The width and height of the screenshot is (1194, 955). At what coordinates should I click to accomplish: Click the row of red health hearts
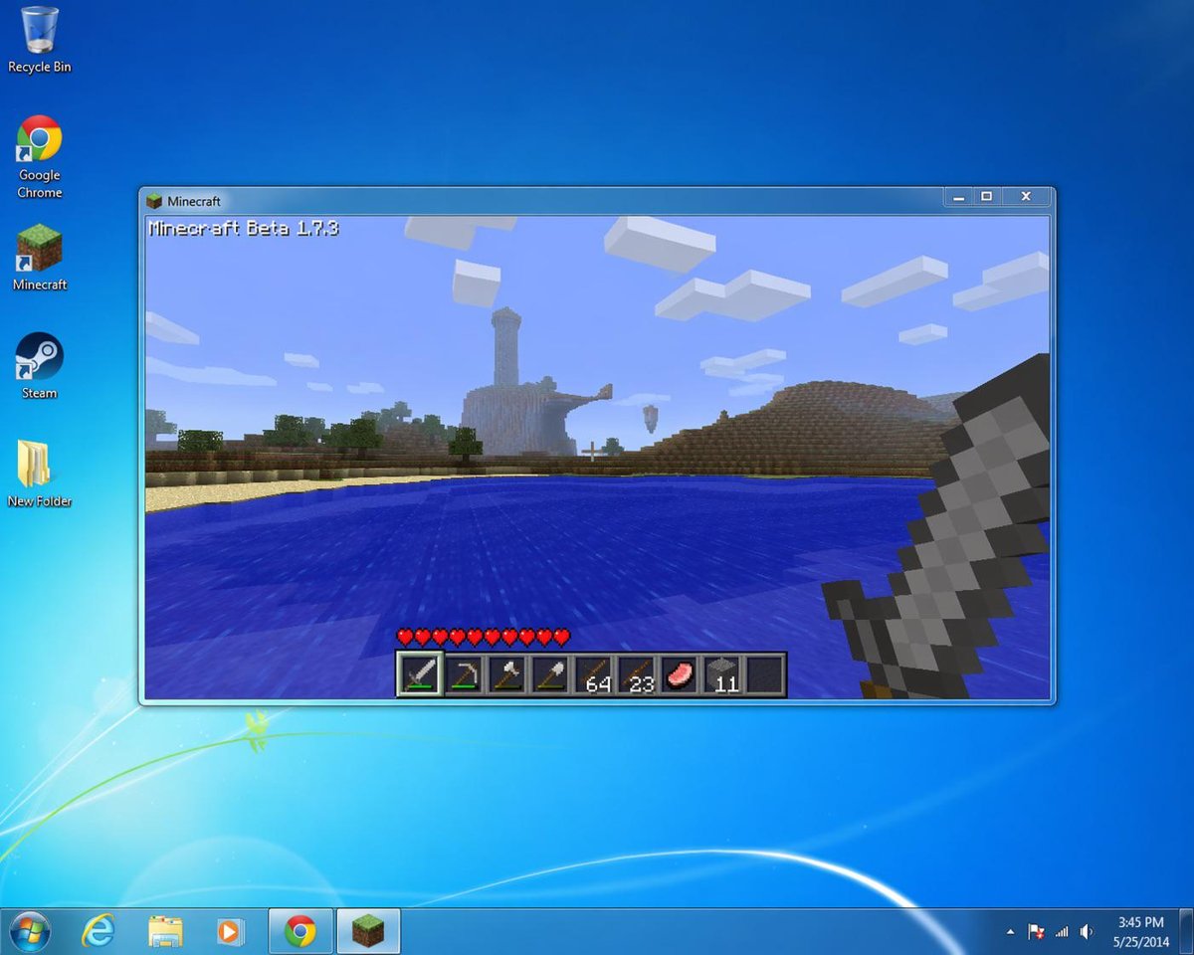coord(484,637)
